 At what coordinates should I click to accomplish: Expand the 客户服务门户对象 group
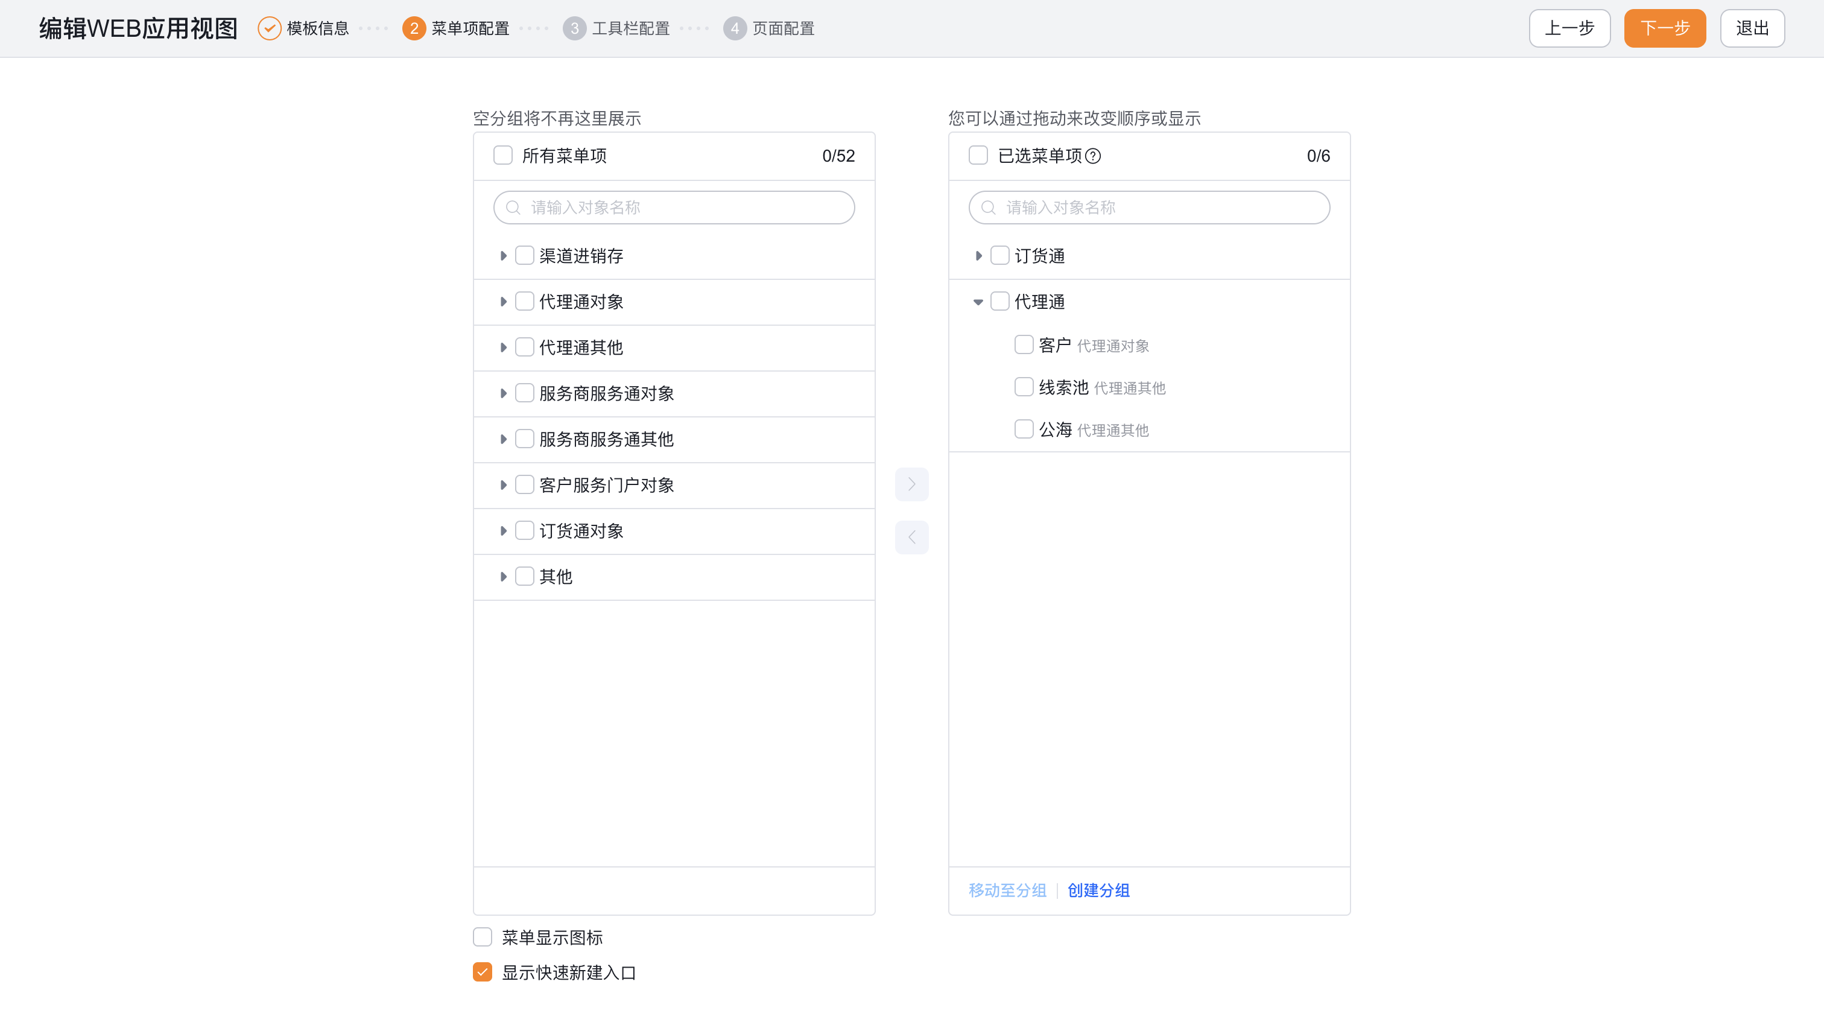click(x=502, y=485)
